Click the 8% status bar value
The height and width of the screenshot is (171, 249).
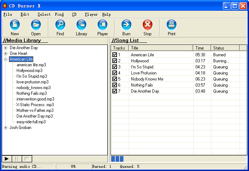coord(73,166)
